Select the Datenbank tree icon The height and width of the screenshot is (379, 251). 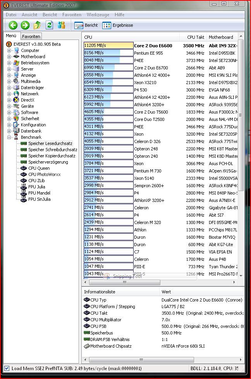click(16, 131)
